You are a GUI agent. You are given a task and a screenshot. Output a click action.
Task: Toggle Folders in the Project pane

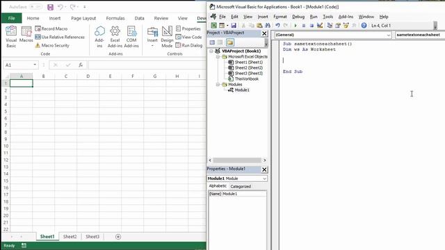(x=230, y=42)
